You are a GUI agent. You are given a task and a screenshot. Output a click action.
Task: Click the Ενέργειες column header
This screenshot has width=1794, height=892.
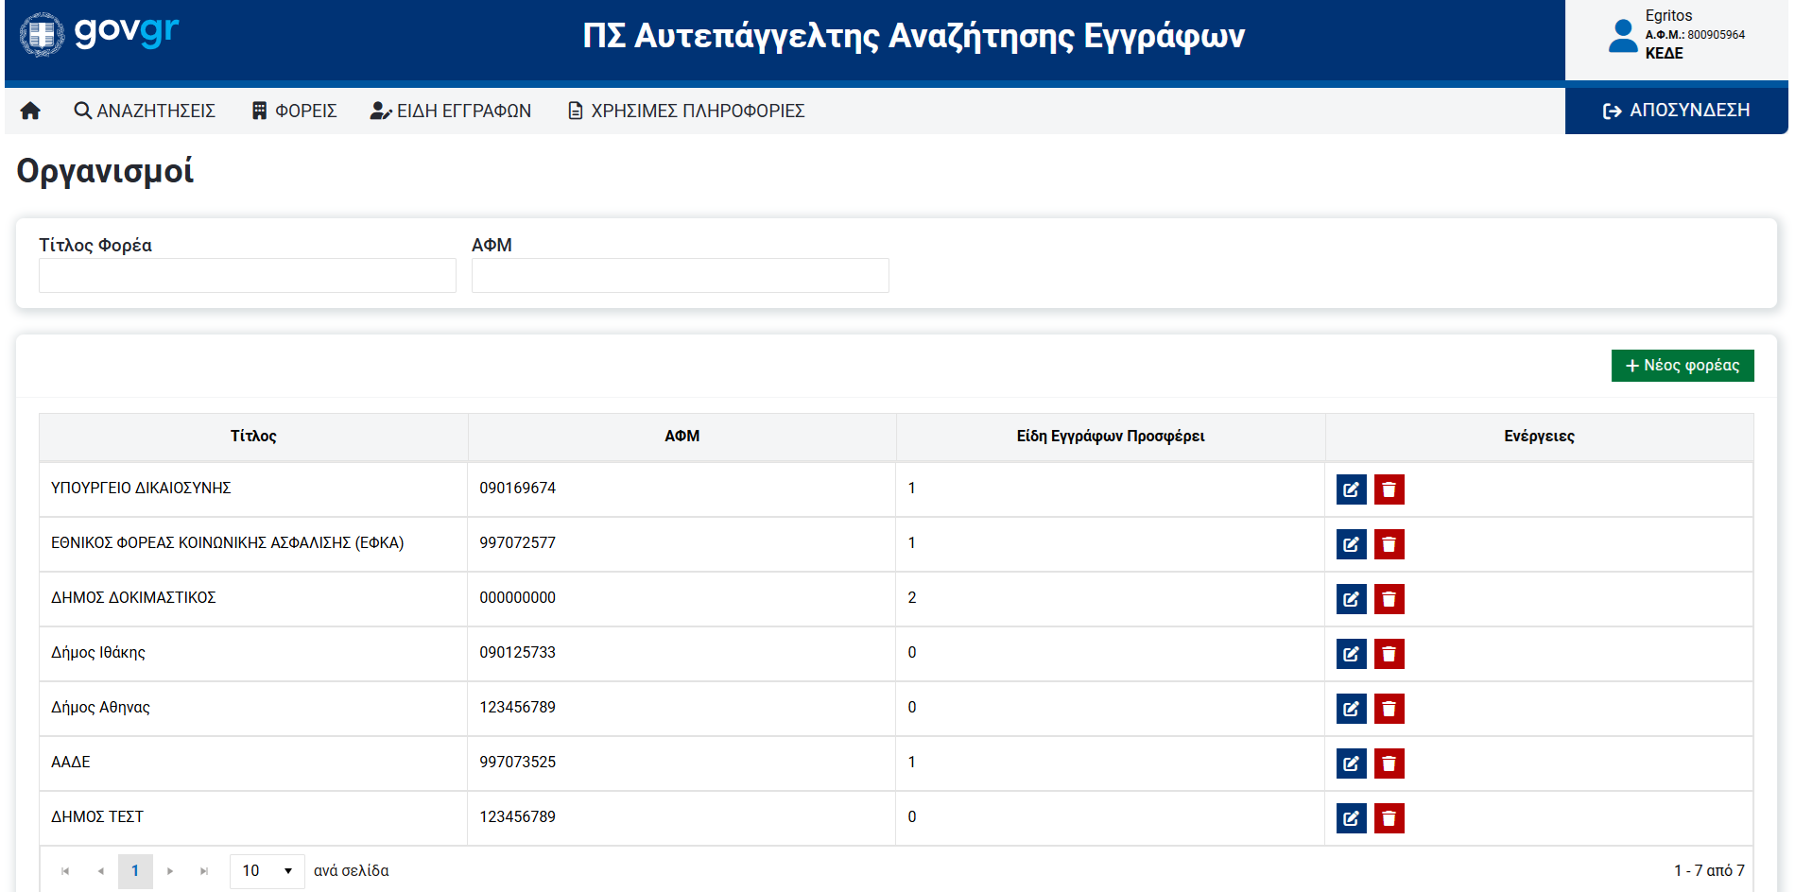[1539, 437]
